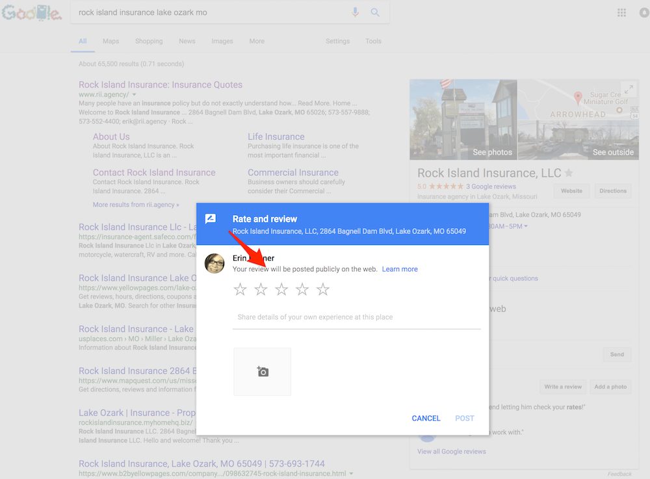Open the Google apps grid
Screen dimensions: 650x479
(x=622, y=13)
